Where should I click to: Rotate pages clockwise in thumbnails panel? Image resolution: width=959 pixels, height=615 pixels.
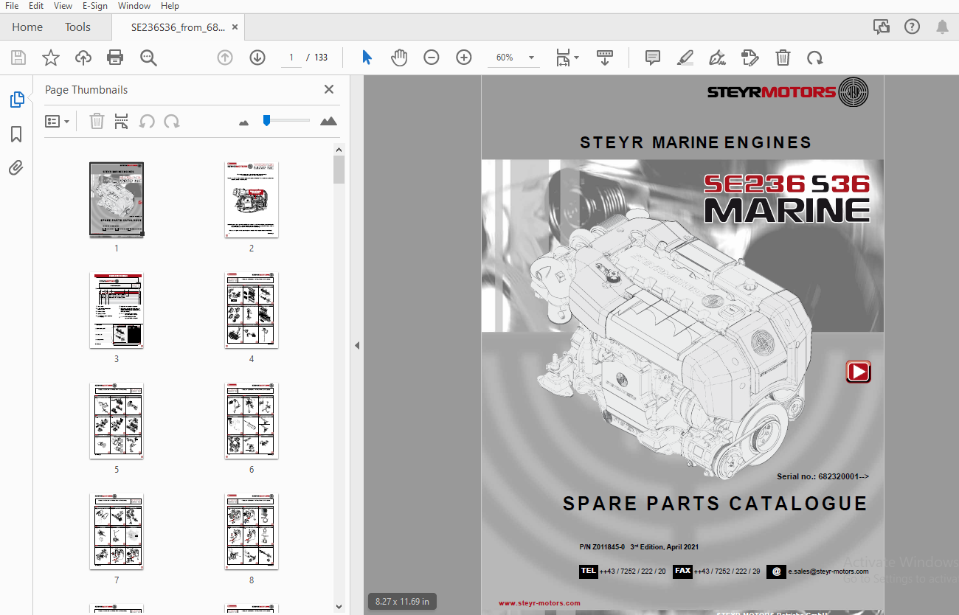point(172,121)
